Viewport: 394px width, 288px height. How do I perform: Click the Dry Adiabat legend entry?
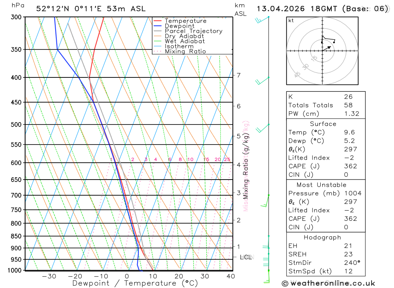(x=184, y=36)
